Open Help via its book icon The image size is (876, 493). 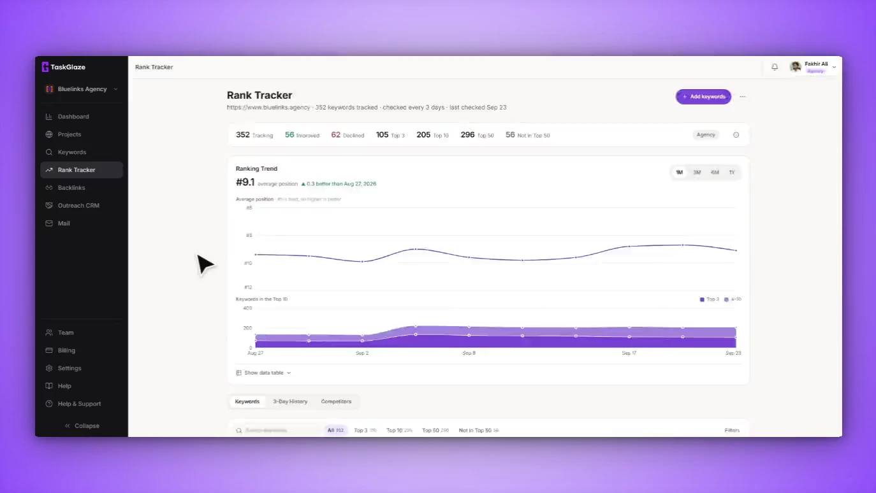click(49, 386)
